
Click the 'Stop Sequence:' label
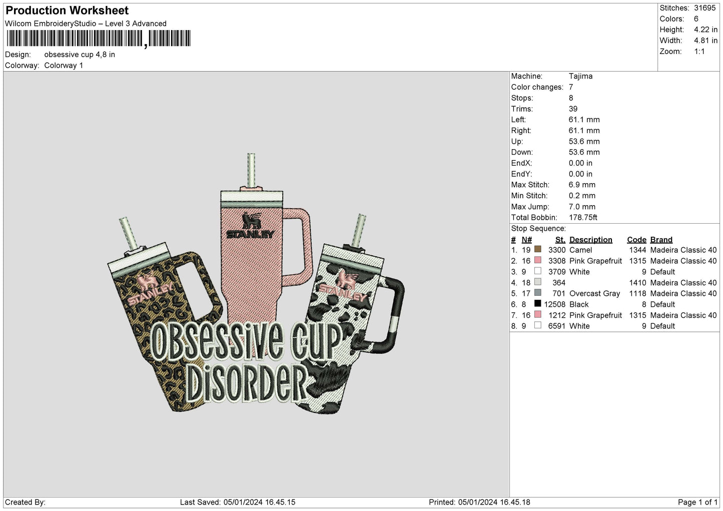538,228
